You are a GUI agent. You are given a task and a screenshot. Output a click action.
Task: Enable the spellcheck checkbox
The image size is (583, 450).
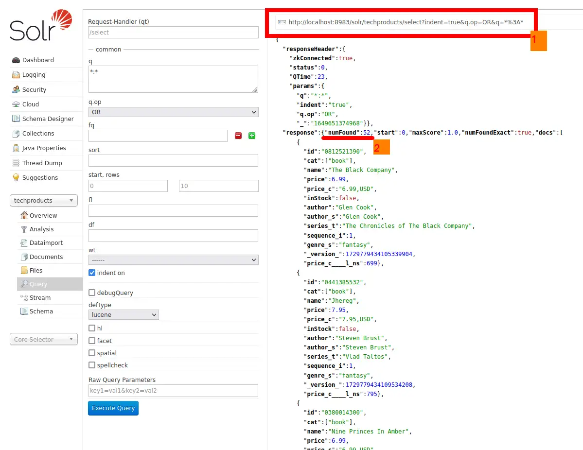click(92, 365)
